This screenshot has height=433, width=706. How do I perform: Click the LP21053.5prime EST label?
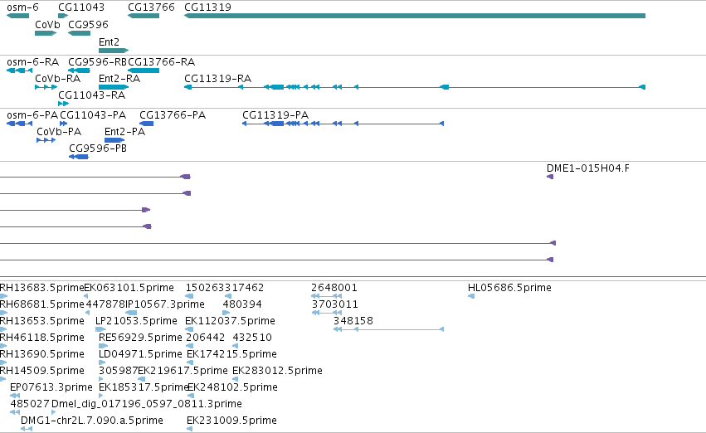pos(136,321)
